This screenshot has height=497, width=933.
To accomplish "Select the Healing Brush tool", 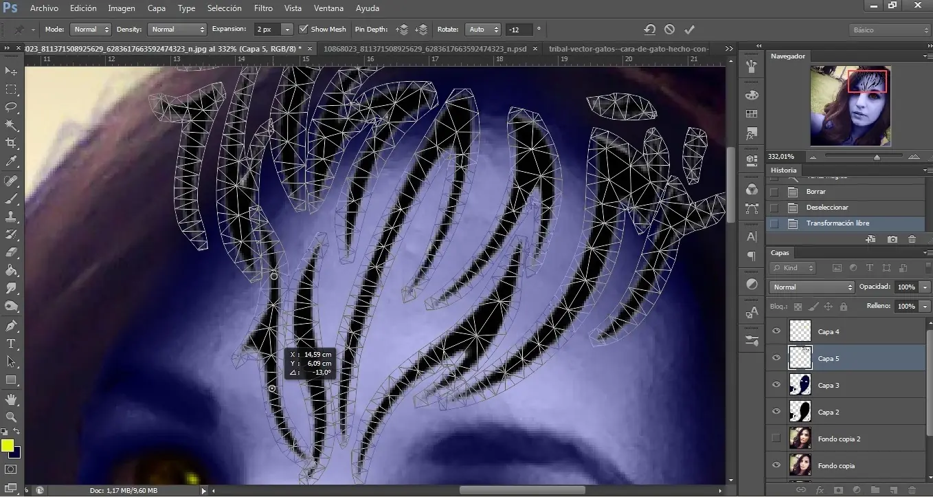I will (x=11, y=181).
